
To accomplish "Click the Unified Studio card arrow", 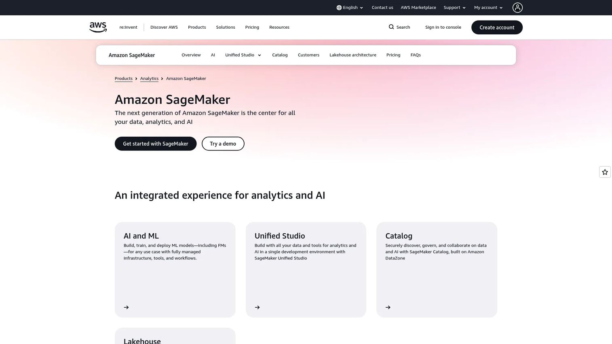I will (257, 308).
